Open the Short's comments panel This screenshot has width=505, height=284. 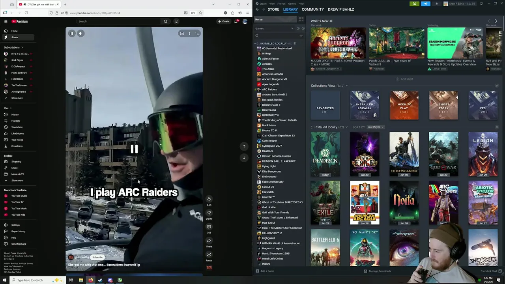pyautogui.click(x=209, y=227)
